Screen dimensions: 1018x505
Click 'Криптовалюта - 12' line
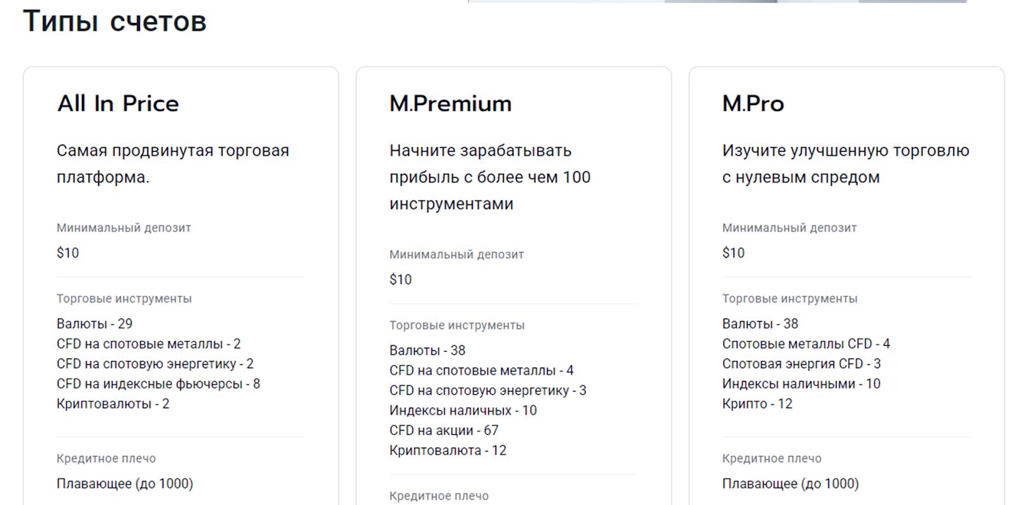tap(448, 450)
